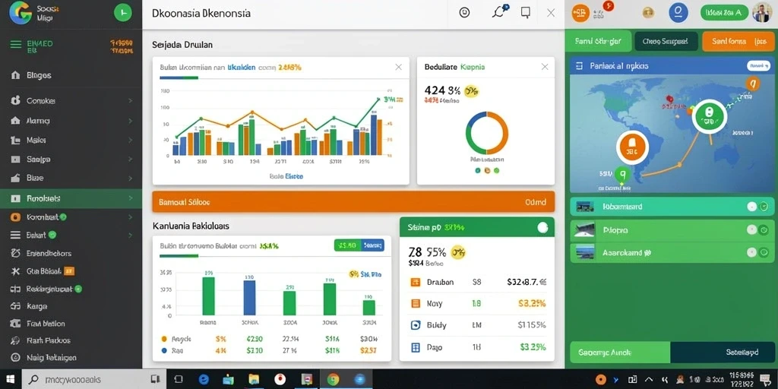Open Chrome from the Windows taskbar

333,380
